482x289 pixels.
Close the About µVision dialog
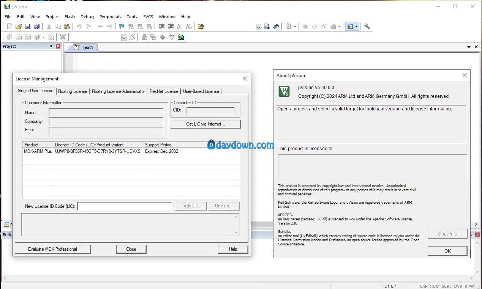coord(464,75)
